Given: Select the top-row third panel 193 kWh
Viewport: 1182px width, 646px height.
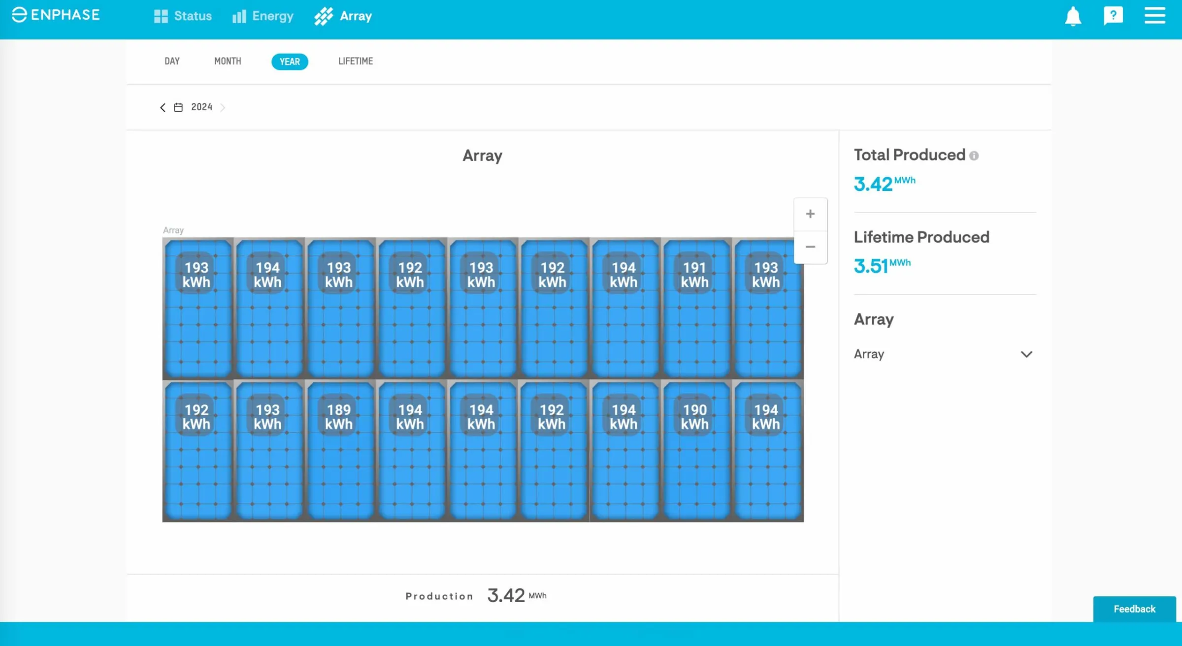Looking at the screenshot, I should pyautogui.click(x=340, y=308).
